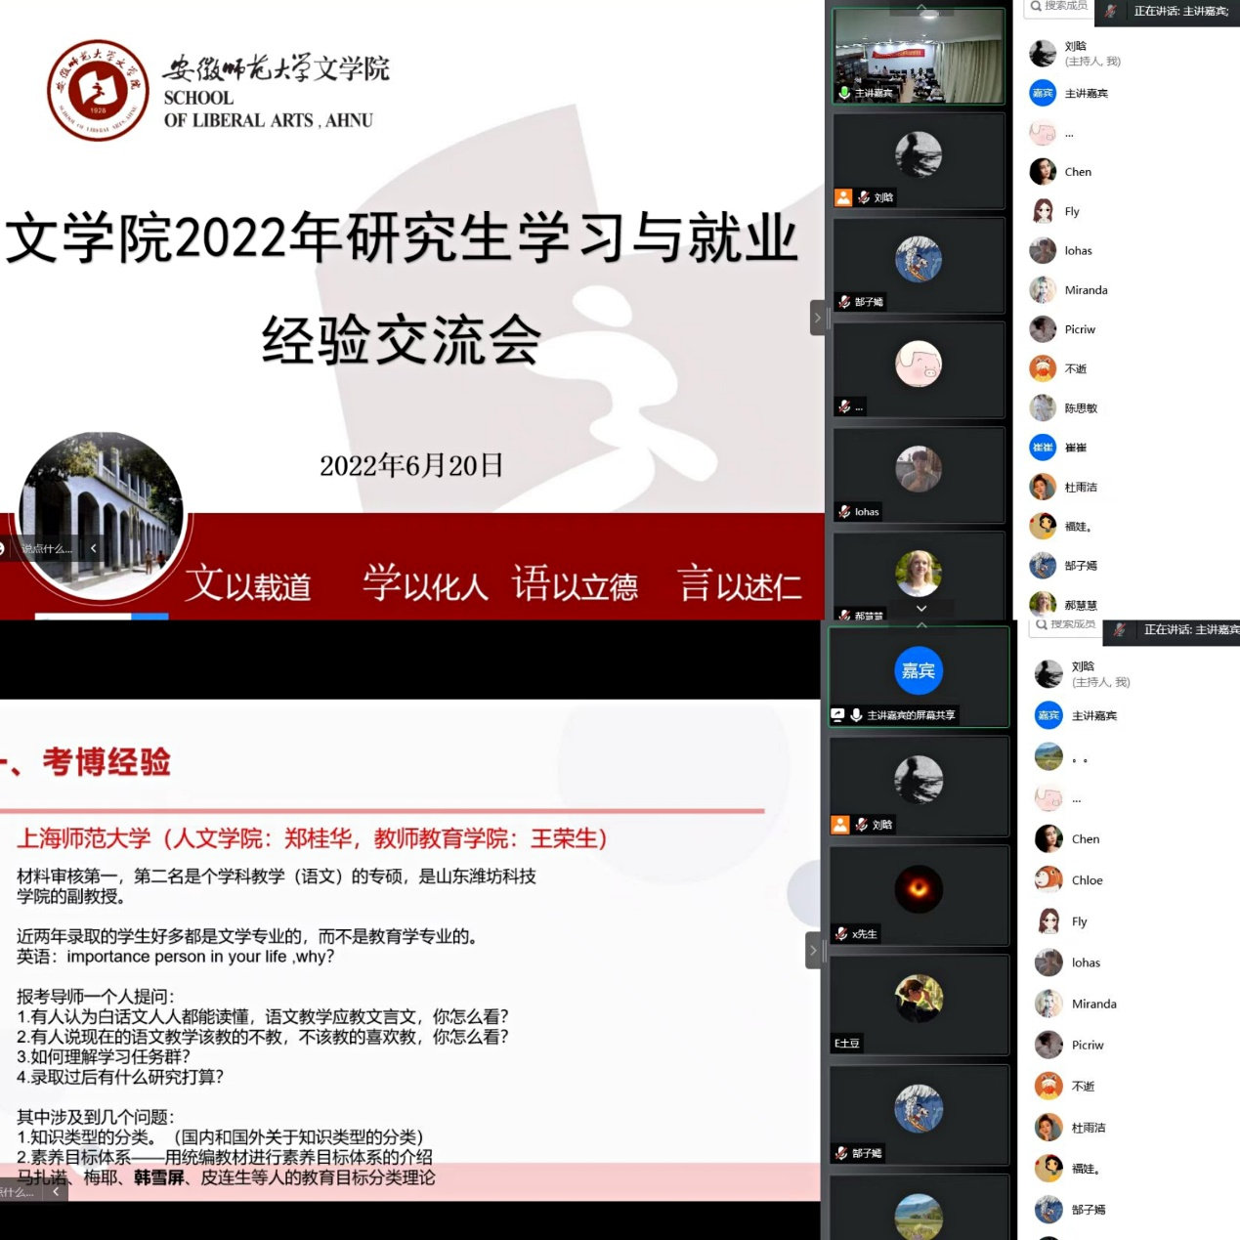Click screen share icon on 嘉宾 tile

tap(837, 715)
